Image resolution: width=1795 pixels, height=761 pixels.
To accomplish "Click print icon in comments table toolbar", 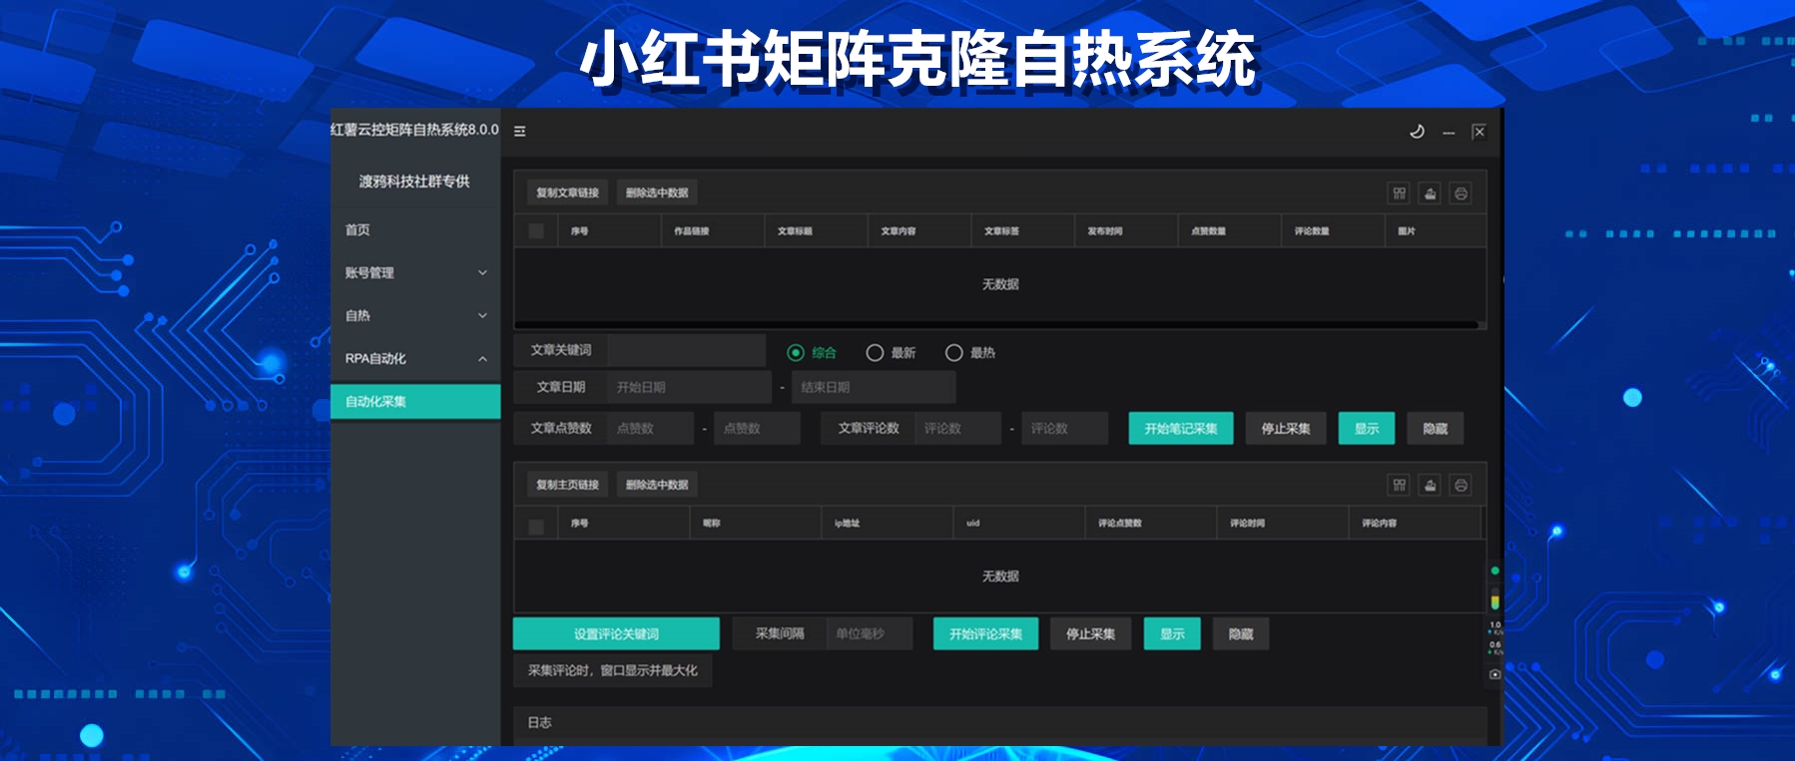I will 1461,486.
